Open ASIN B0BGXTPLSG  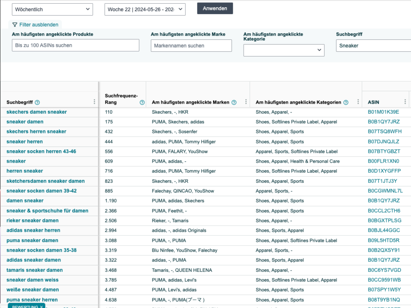click(385, 220)
